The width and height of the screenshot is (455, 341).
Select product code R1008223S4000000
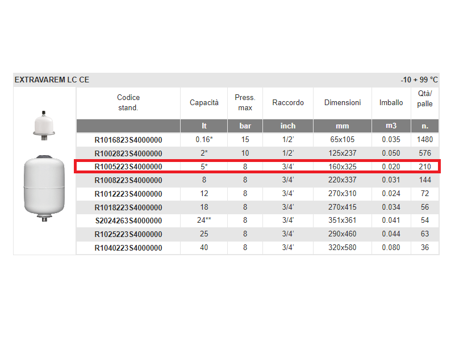point(128,180)
